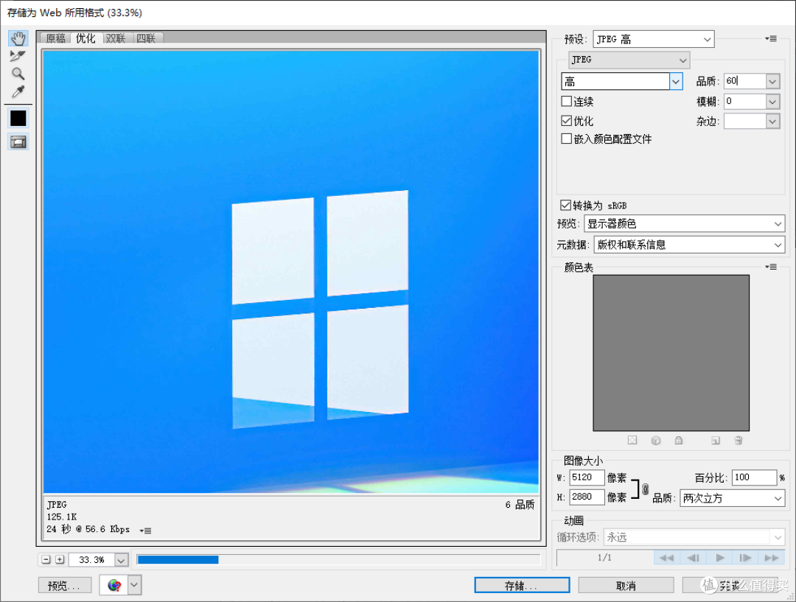Open the download speed preview menu icon

[x=145, y=531]
